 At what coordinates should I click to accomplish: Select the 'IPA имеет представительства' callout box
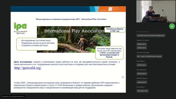(x=109, y=53)
